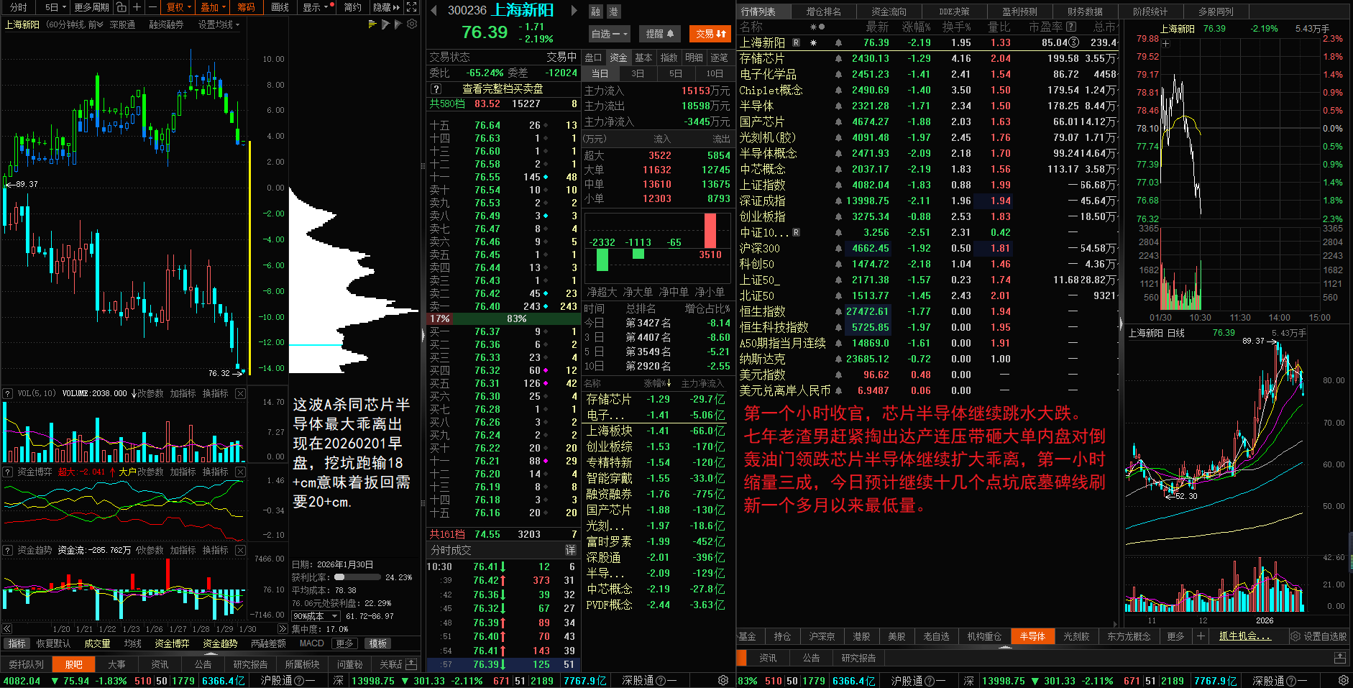Toggle 两融差额 indicator
Screen dimensions: 1353x688
[x=268, y=643]
